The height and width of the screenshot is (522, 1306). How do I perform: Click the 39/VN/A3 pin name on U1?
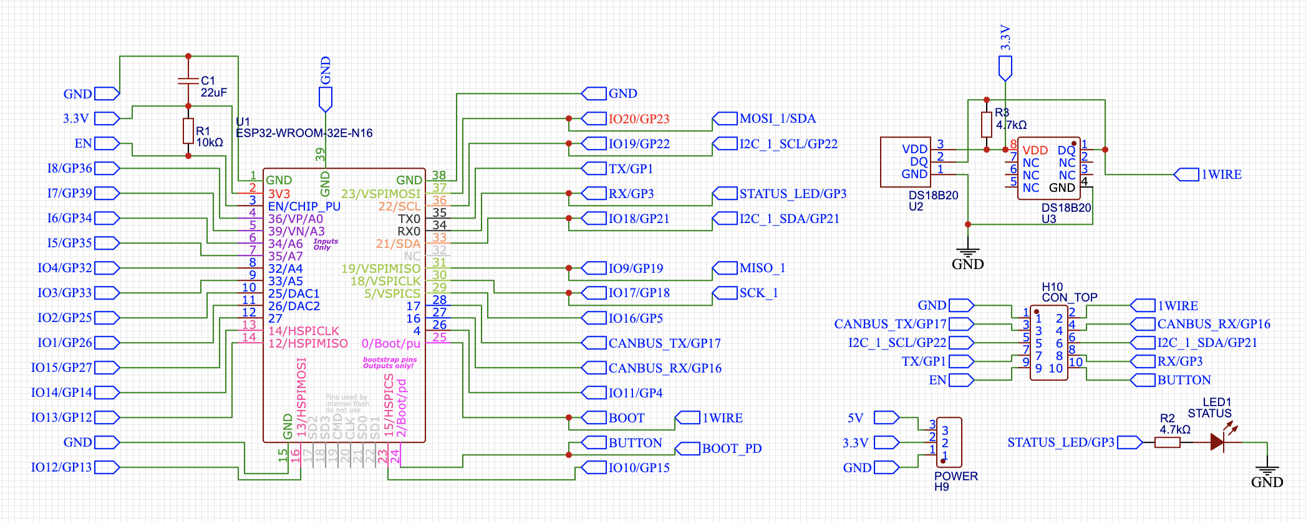click(296, 231)
